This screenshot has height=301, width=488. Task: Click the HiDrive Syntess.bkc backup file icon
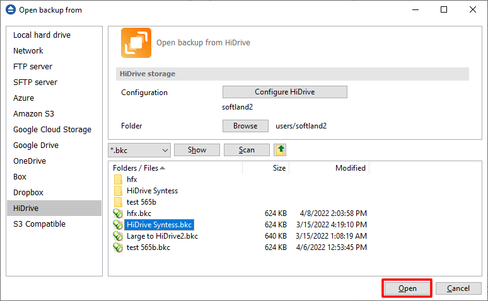[118, 225]
